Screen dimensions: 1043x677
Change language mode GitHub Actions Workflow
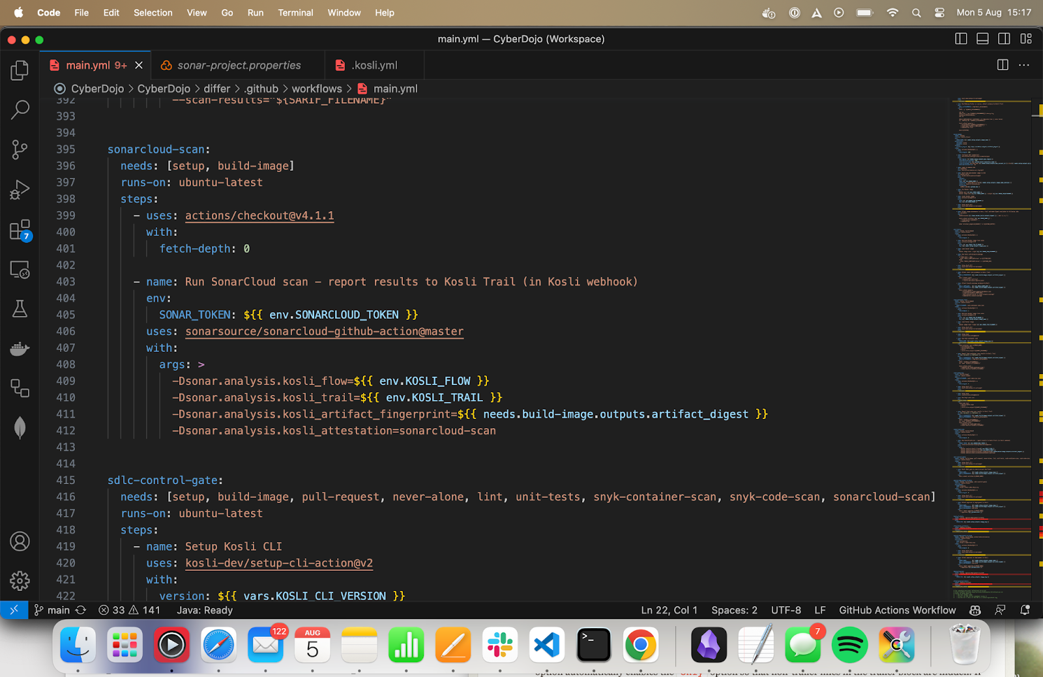[897, 611]
